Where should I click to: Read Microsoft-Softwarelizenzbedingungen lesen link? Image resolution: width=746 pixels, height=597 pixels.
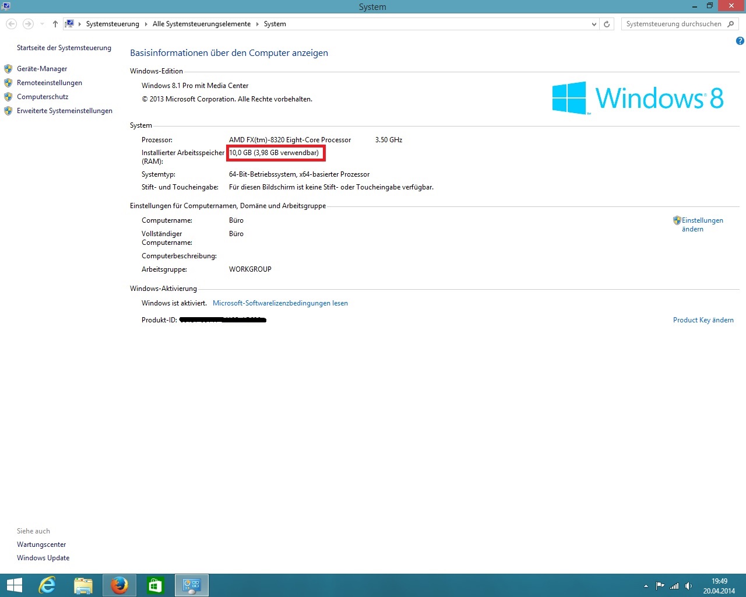280,303
